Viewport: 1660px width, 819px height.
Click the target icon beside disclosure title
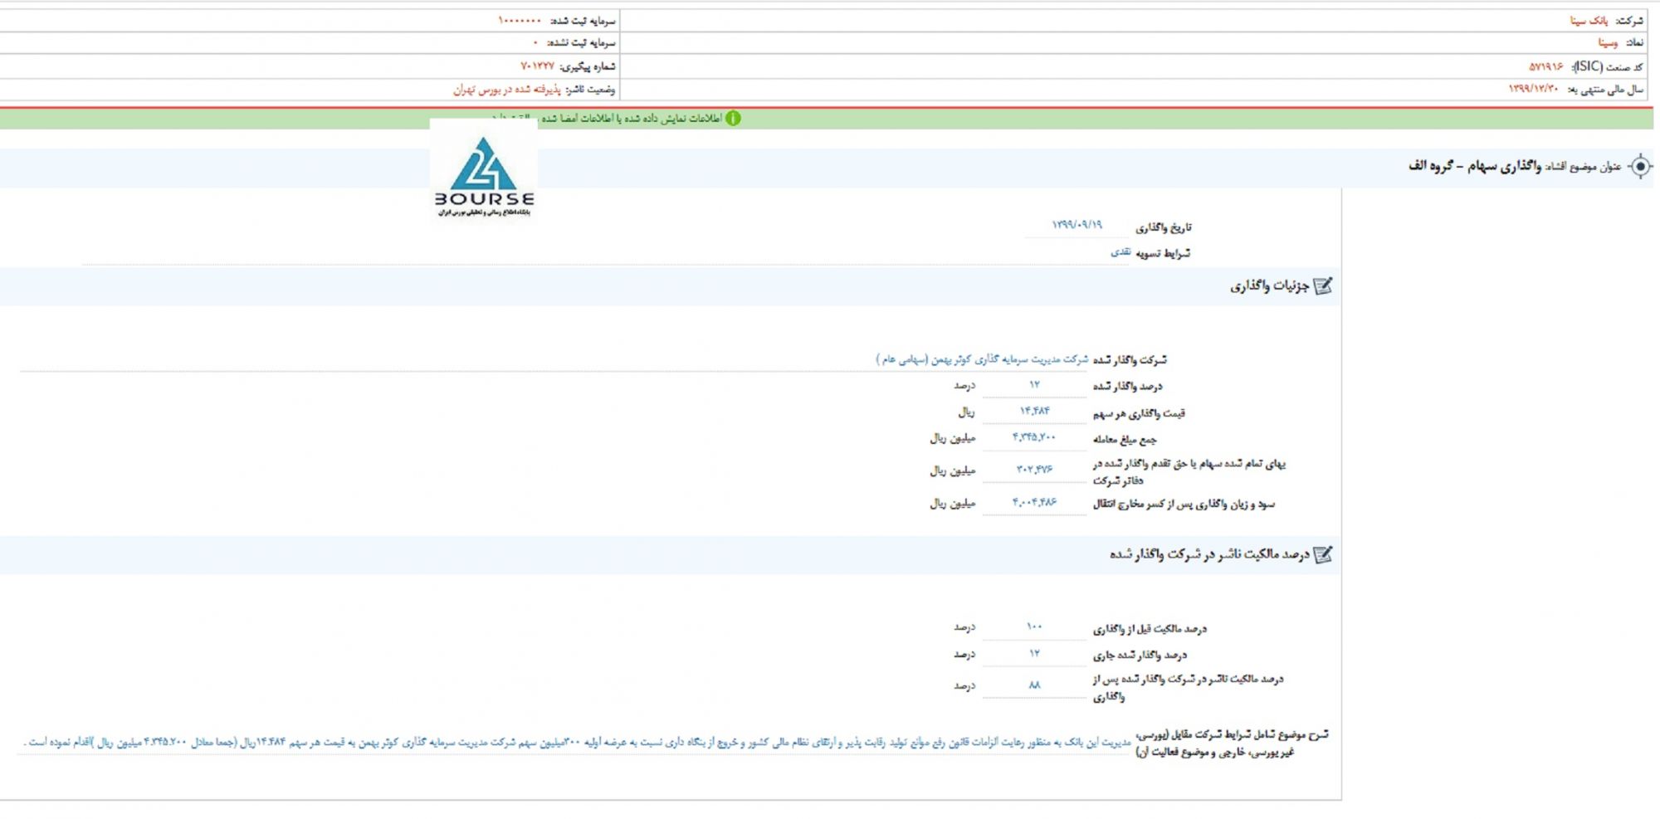point(1640,166)
